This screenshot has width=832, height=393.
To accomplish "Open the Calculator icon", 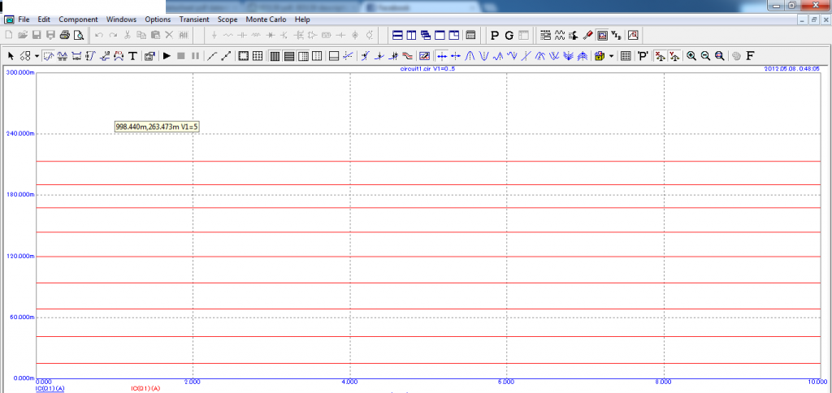I will click(470, 36).
